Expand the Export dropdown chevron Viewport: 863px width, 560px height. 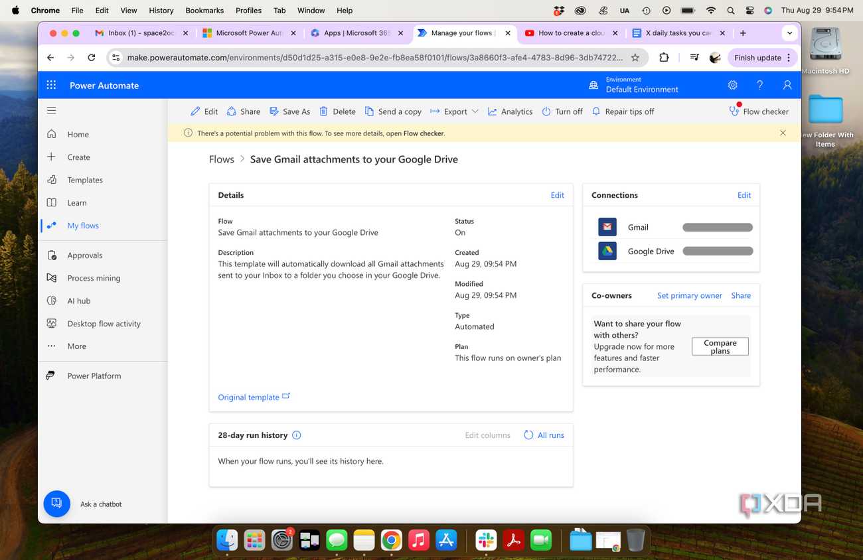point(475,111)
